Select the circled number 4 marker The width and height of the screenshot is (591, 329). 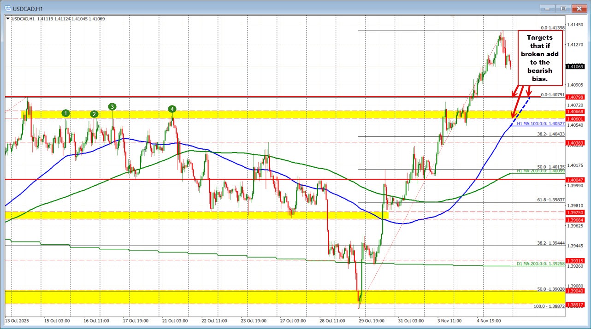point(172,109)
